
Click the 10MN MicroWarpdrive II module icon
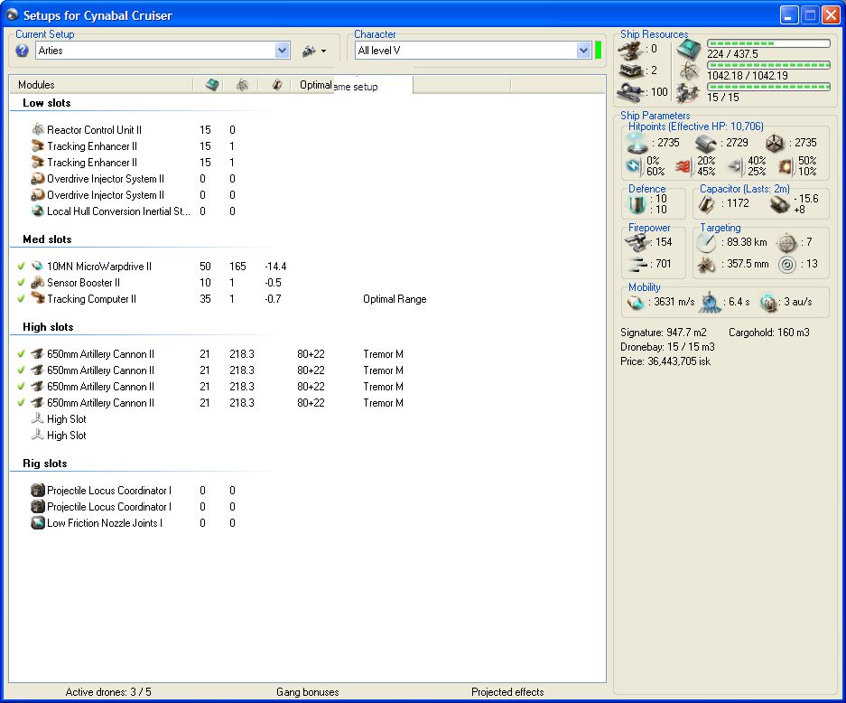click(x=38, y=267)
